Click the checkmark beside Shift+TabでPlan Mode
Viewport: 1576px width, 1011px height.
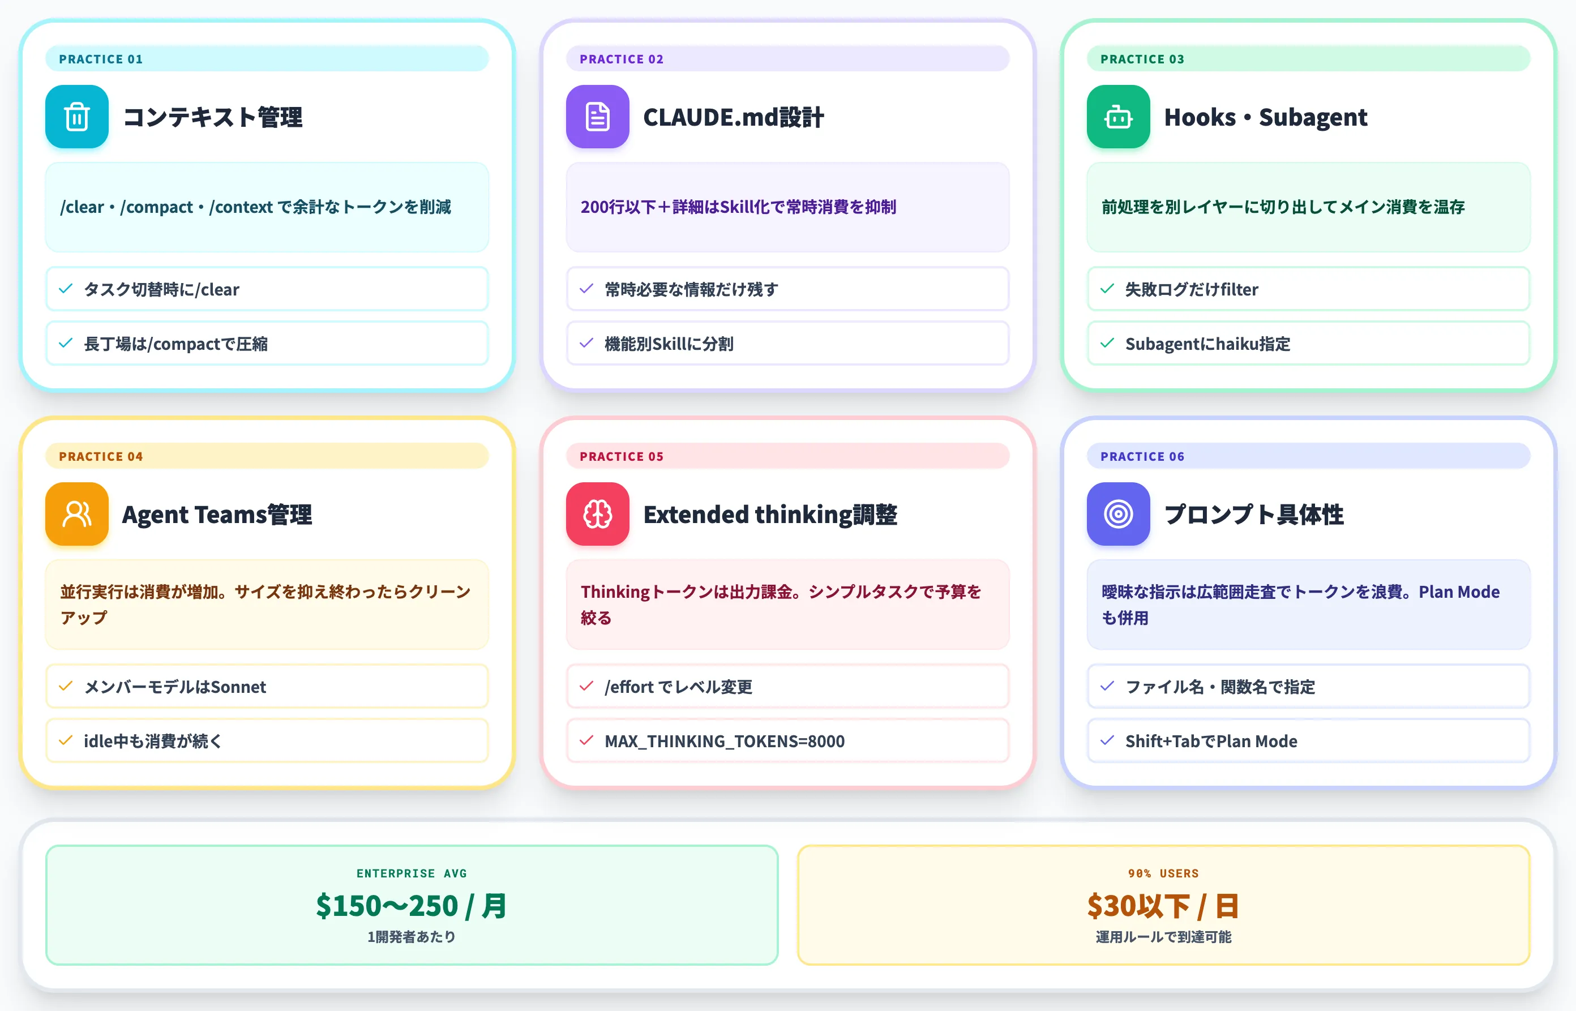pyautogui.click(x=1107, y=740)
